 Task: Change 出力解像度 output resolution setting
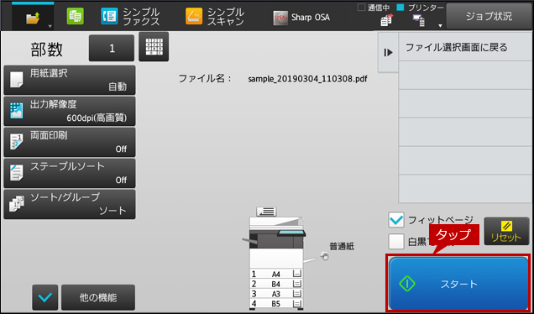tap(70, 111)
